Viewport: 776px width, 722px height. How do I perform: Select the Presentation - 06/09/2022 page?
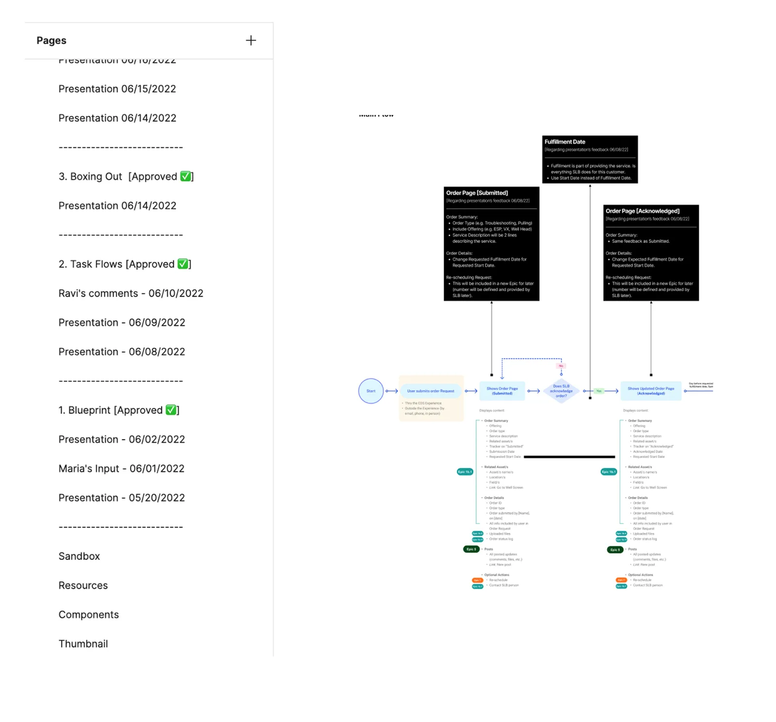pos(122,323)
